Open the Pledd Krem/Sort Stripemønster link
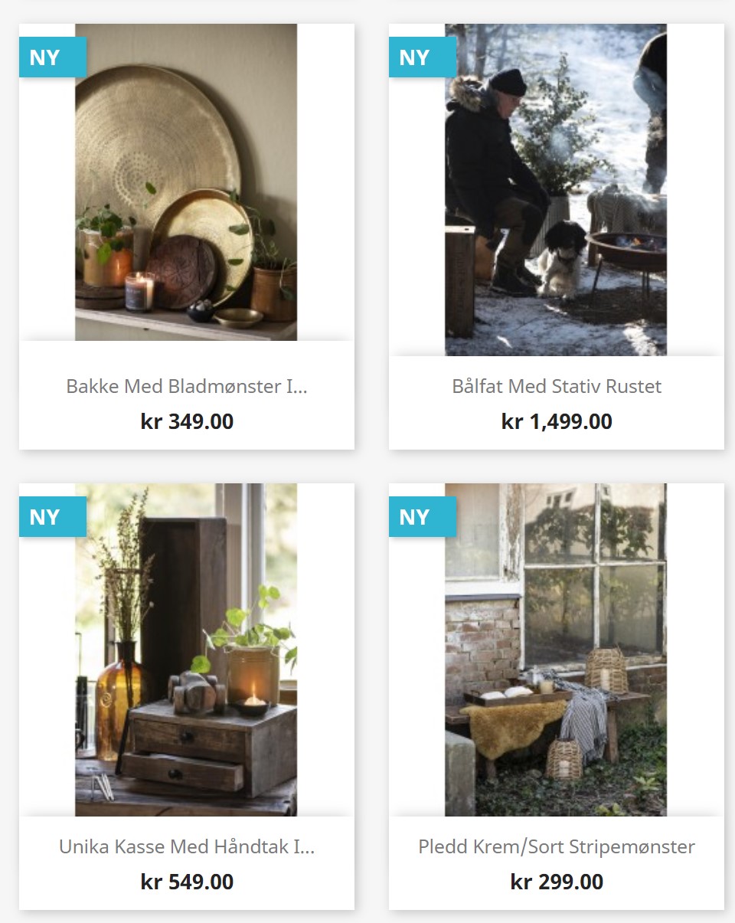Image resolution: width=735 pixels, height=923 pixels. 557,846
